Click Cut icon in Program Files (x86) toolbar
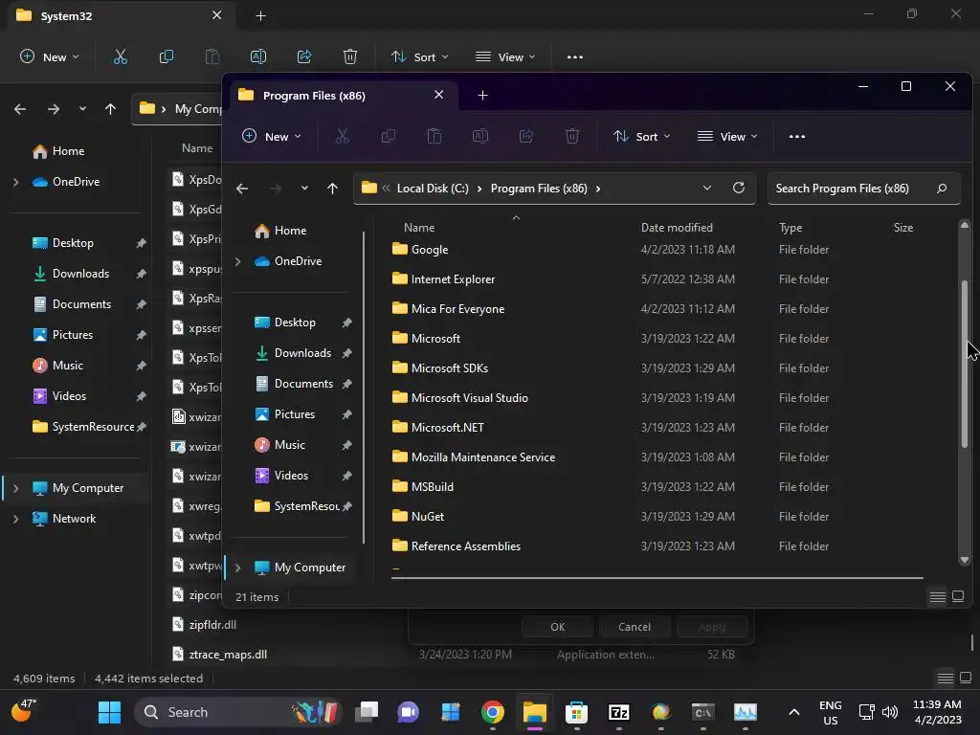 [x=342, y=136]
